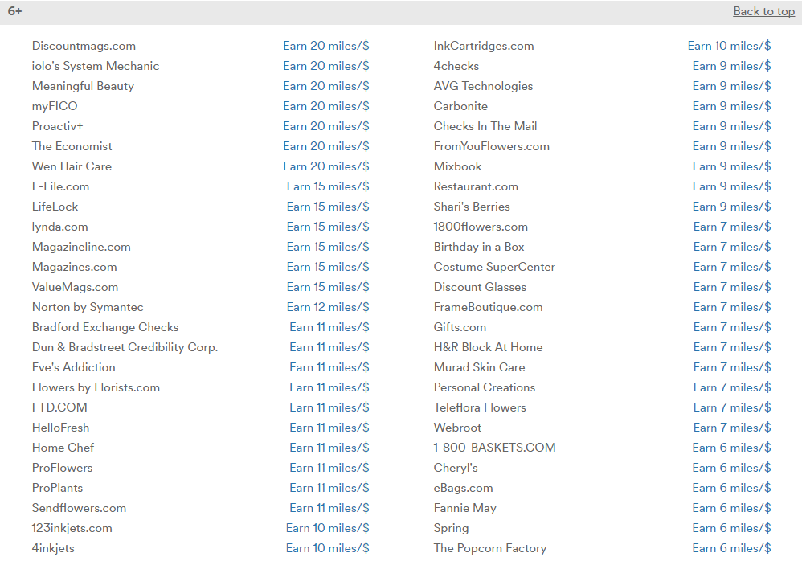Open Cheryl's Earn 6 miles/$ link
This screenshot has width=802, height=561.
point(731,468)
